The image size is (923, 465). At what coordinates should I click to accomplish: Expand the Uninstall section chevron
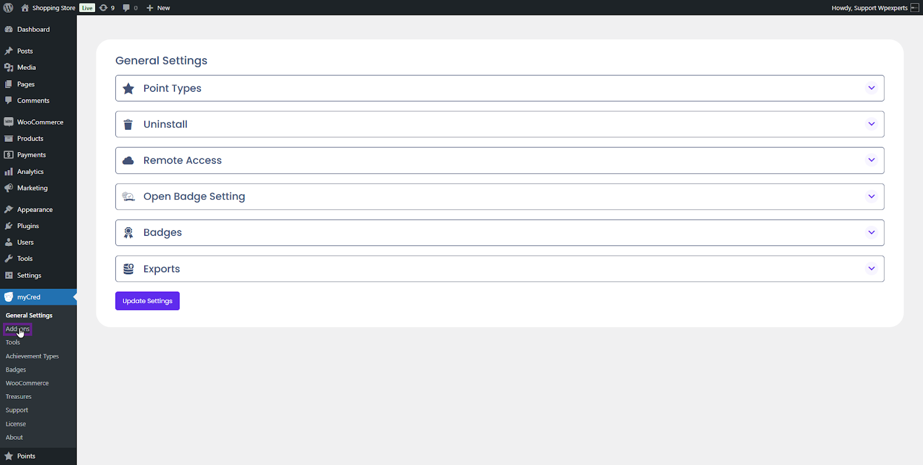871,124
